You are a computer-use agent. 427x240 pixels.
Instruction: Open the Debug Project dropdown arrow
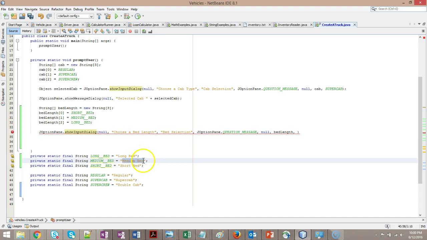pos(131,16)
